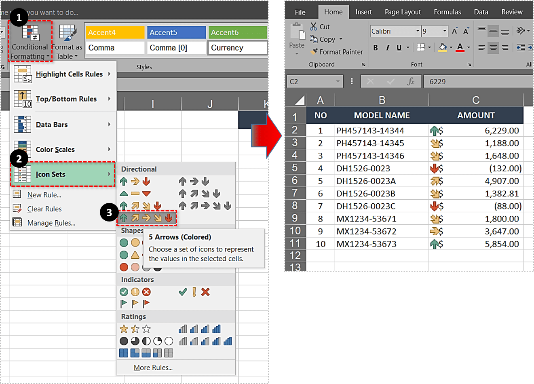Expand the Calibri font name dropdown
Viewport: 534px width, 384px height.
[418, 31]
